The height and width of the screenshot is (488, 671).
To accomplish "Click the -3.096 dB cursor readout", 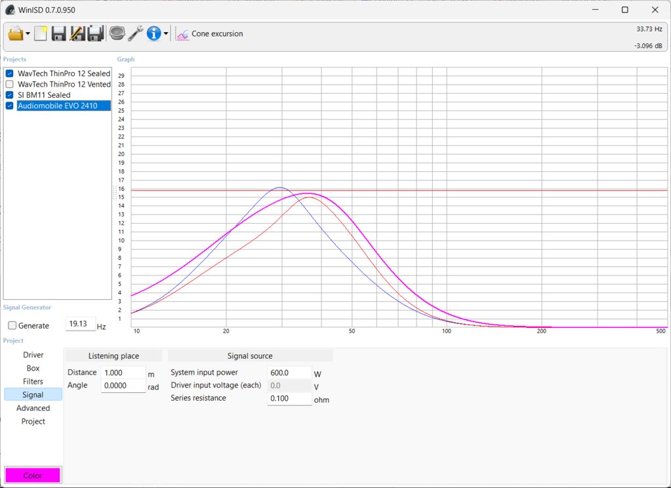I will (648, 46).
